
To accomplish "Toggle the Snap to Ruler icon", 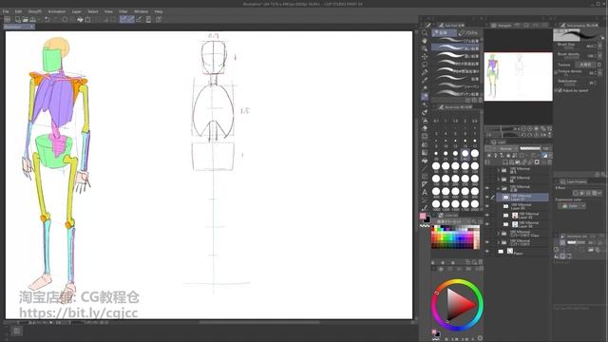I will click(x=123, y=19).
